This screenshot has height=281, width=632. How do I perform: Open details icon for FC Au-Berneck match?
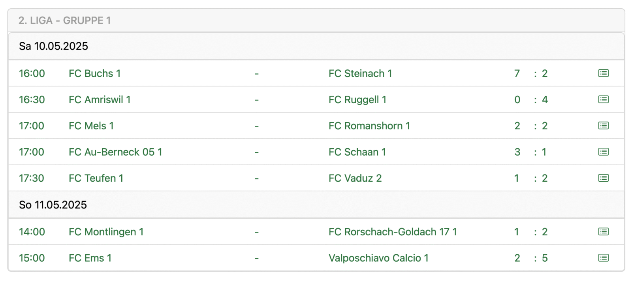[x=603, y=152]
